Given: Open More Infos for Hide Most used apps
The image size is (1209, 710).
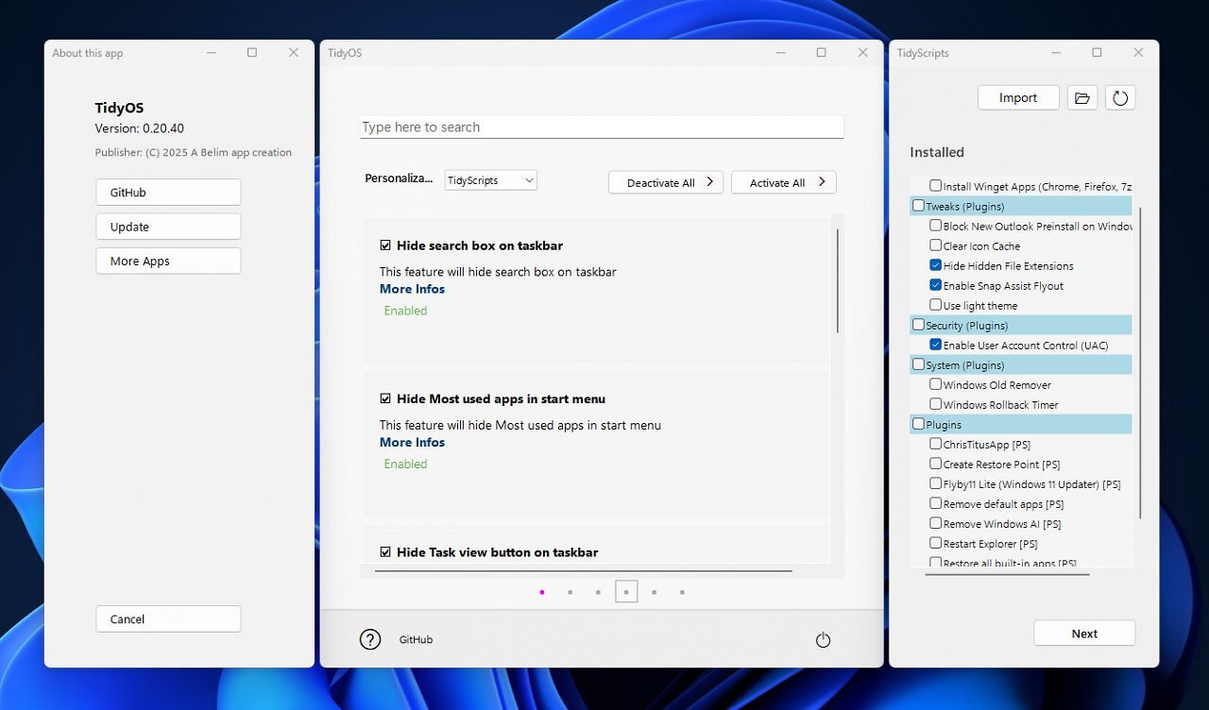Looking at the screenshot, I should (x=412, y=442).
